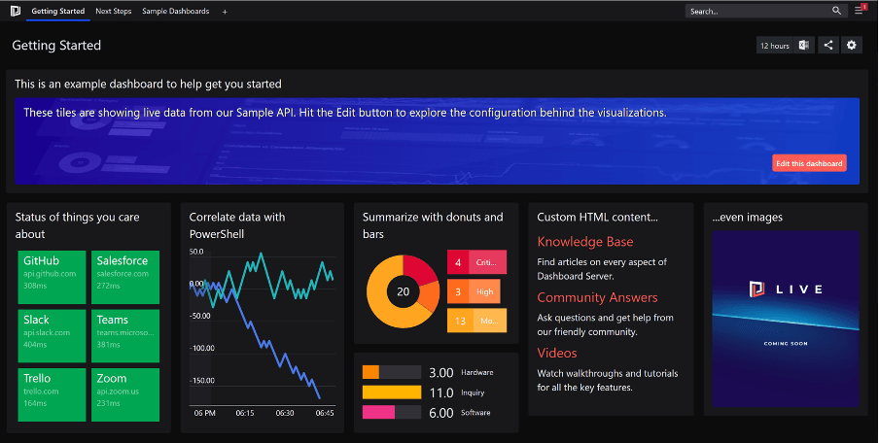Open the Videos link
Image resolution: width=879 pixels, height=443 pixels.
[556, 353]
